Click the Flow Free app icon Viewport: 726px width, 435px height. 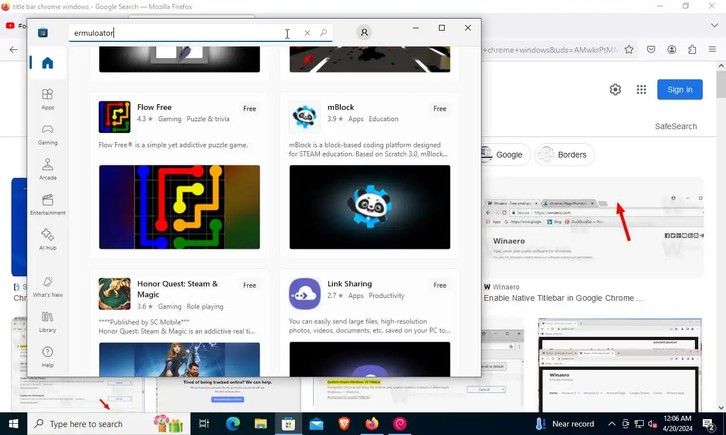(115, 117)
